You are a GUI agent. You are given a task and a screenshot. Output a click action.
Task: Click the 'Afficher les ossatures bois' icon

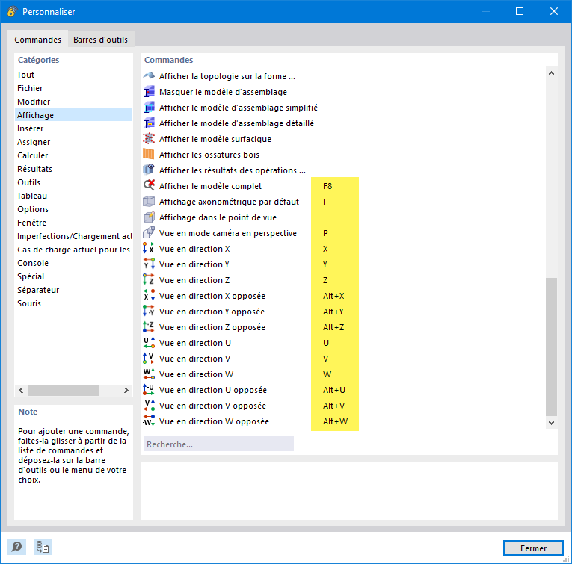click(x=149, y=155)
